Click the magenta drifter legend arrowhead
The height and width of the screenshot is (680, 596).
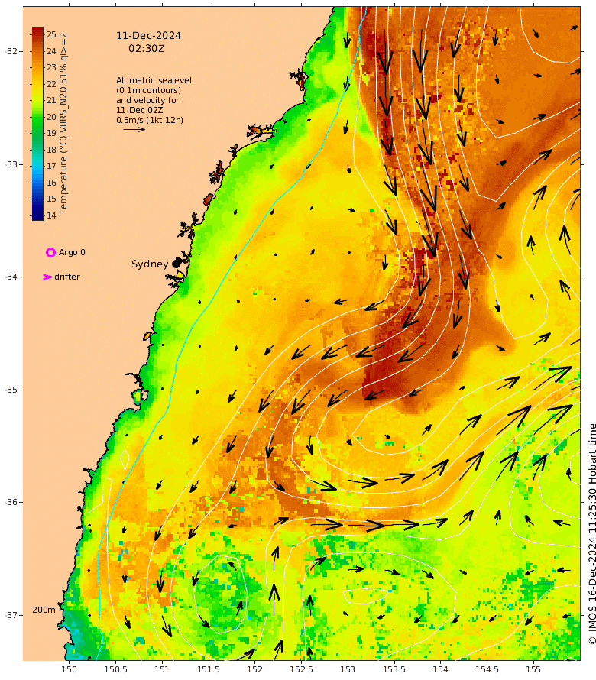point(47,277)
